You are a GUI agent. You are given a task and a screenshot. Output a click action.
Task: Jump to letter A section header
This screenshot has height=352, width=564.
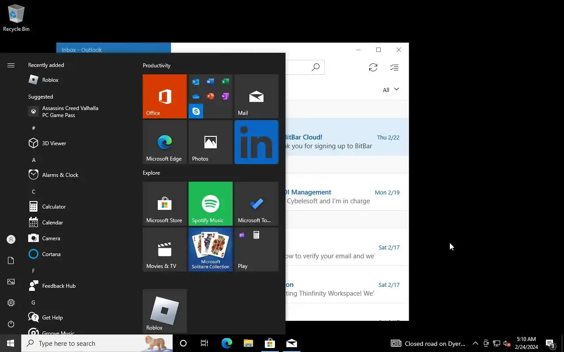pos(34,160)
